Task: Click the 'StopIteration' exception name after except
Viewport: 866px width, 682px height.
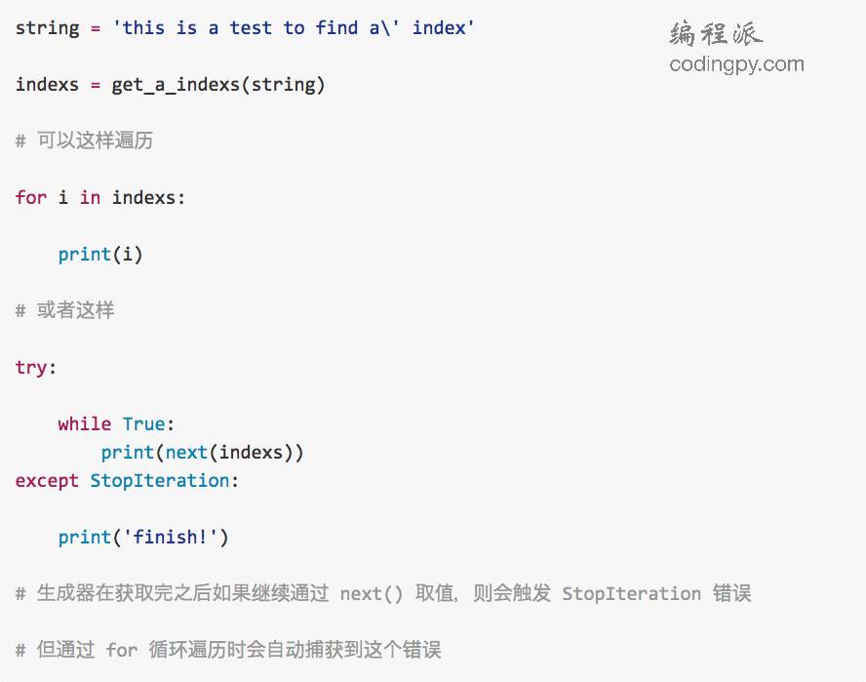Action: pyautogui.click(x=160, y=481)
